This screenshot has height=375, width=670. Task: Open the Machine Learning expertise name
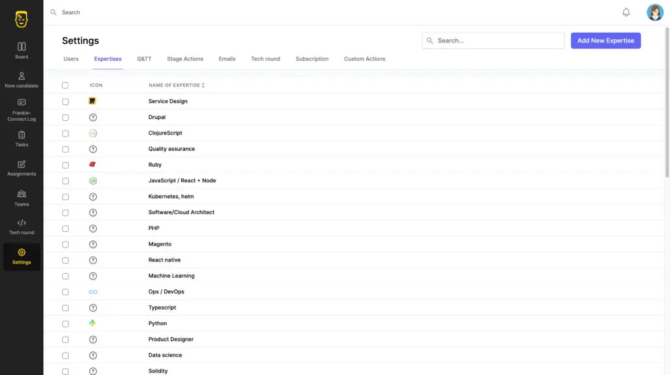(x=171, y=276)
